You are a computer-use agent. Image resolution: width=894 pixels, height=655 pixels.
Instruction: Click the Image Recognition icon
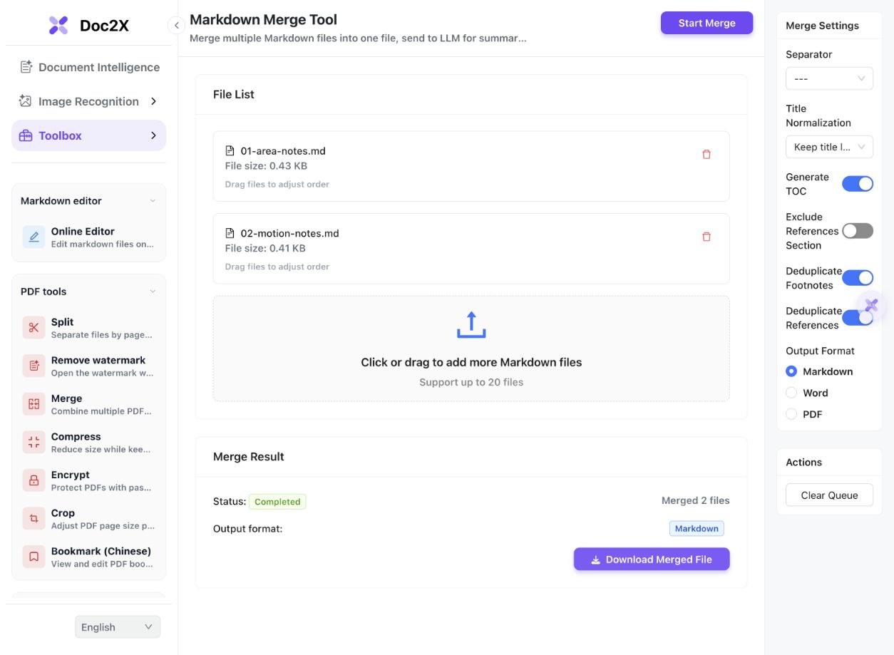(26, 101)
